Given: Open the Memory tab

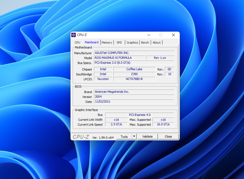Looking at the screenshot, I should coord(107,43).
